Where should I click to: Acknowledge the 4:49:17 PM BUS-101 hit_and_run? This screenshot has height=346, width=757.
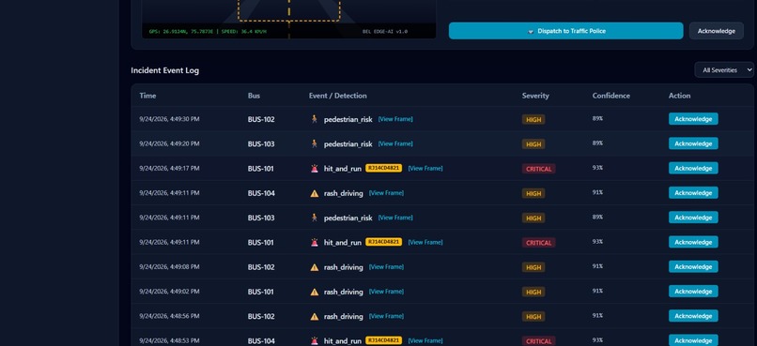693,168
